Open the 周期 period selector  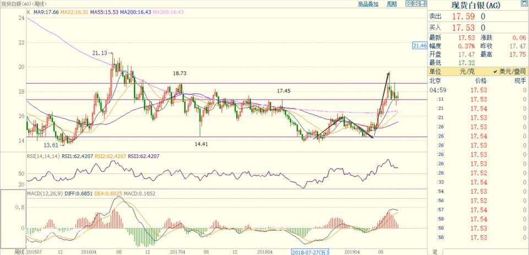click(391, 3)
